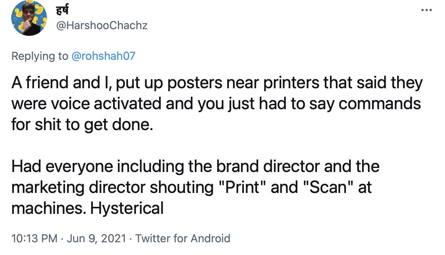This screenshot has width=445, height=255.
Task: Click the quoted word "Print"
Action: coord(242,187)
